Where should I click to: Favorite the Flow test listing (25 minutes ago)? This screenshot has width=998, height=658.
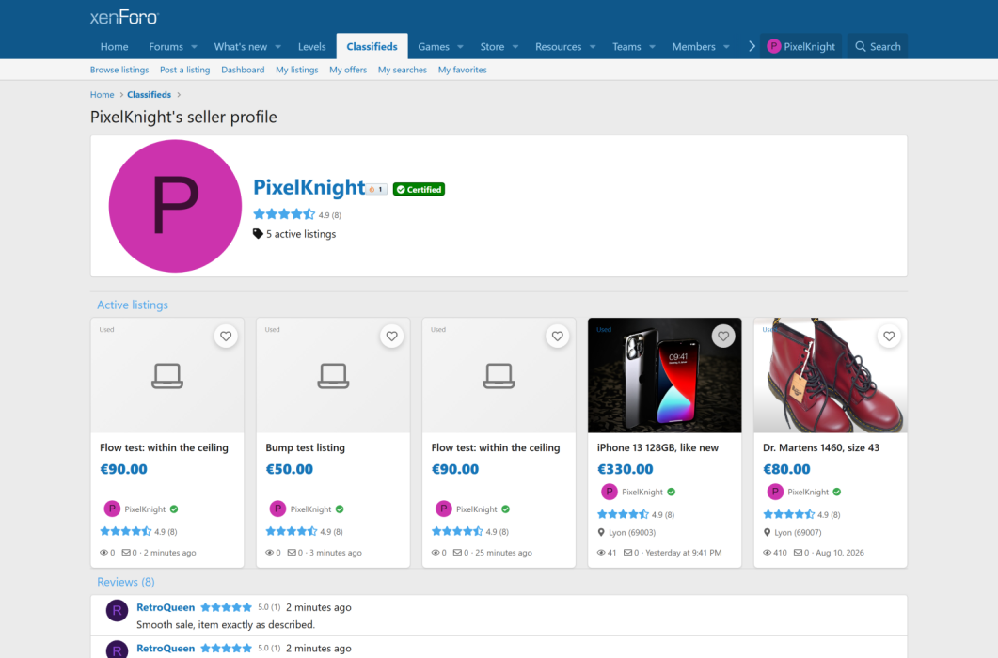pos(558,336)
